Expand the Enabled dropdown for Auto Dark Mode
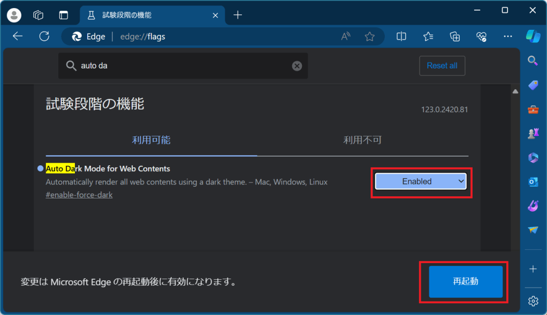Screen dimensions: 547x315 [x=421, y=181]
